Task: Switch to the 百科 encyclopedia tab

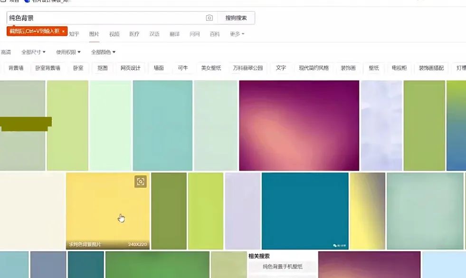Action: (x=214, y=34)
